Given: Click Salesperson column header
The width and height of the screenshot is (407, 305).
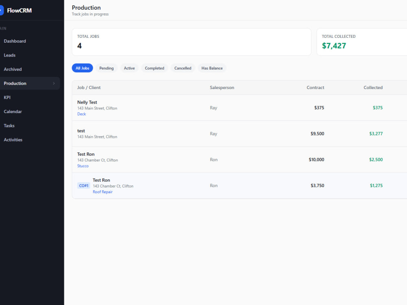Looking at the screenshot, I should click(222, 88).
